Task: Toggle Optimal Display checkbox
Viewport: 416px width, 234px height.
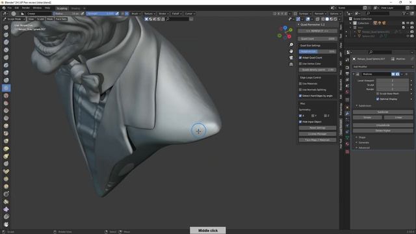Action: (378, 99)
